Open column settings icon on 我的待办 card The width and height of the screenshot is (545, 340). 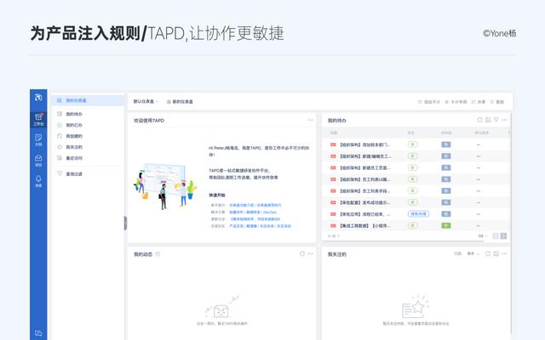[488, 120]
